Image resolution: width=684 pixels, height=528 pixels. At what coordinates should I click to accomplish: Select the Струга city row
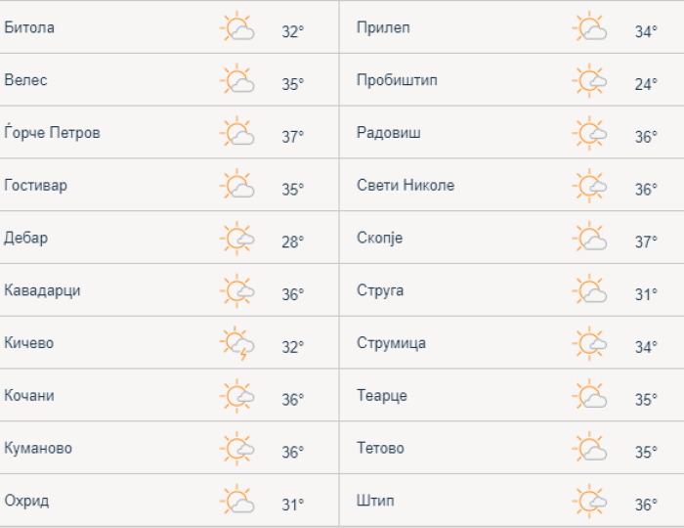pyautogui.click(x=380, y=290)
